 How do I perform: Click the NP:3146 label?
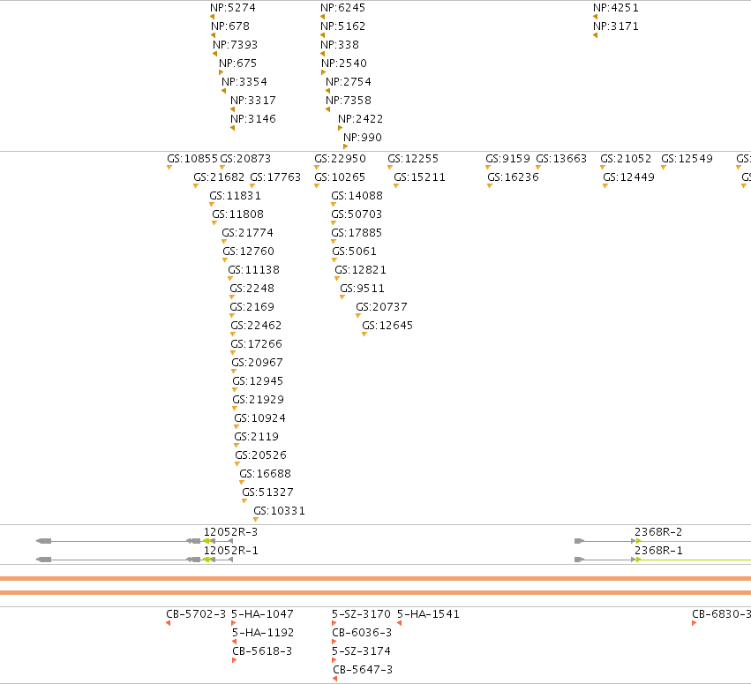click(253, 119)
